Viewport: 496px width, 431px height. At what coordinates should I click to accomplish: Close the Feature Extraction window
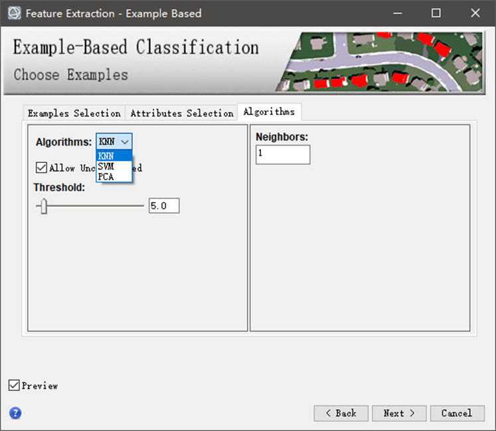475,13
